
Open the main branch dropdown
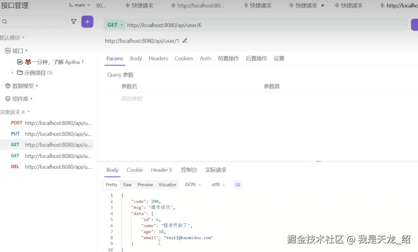click(x=80, y=5)
